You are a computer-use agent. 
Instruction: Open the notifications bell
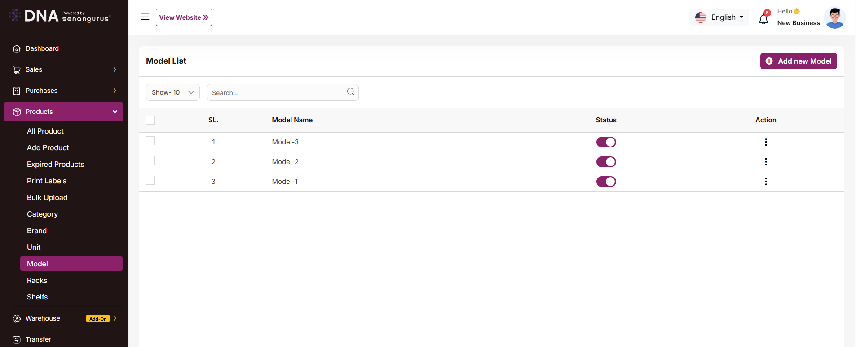pyautogui.click(x=763, y=19)
